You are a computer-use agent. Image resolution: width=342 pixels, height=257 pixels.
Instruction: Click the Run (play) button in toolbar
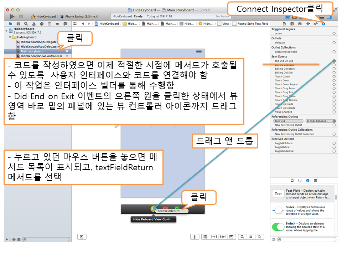pos(12,16)
